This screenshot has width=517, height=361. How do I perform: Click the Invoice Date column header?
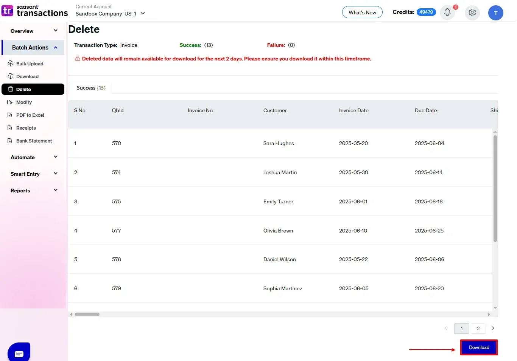pos(353,110)
